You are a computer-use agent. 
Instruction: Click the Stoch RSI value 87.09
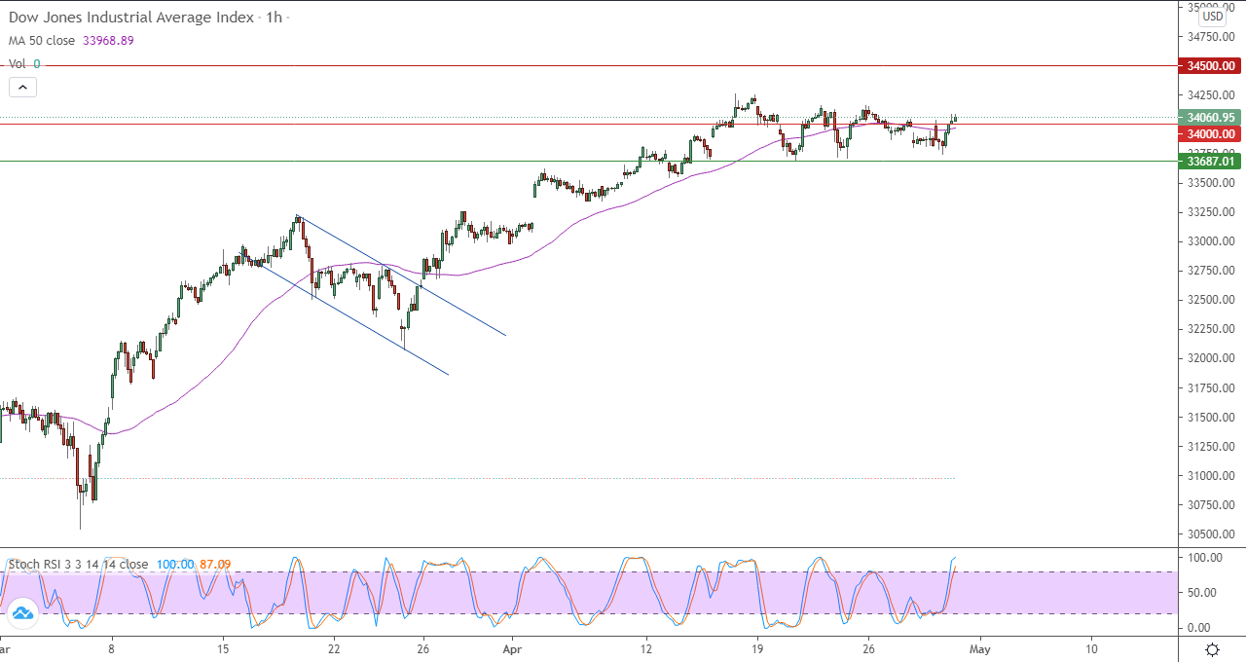215,565
